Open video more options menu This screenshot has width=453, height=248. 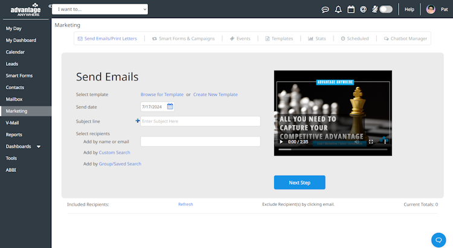385,142
